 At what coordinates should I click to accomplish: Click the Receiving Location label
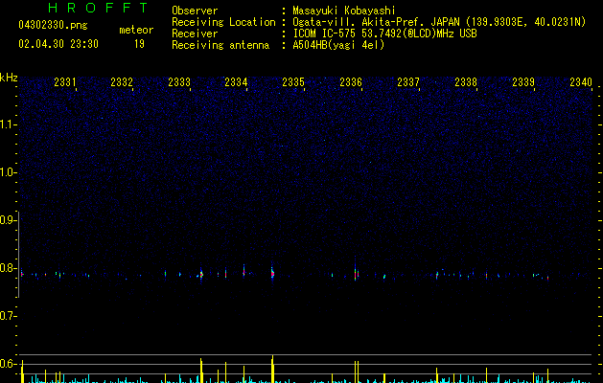(223, 22)
